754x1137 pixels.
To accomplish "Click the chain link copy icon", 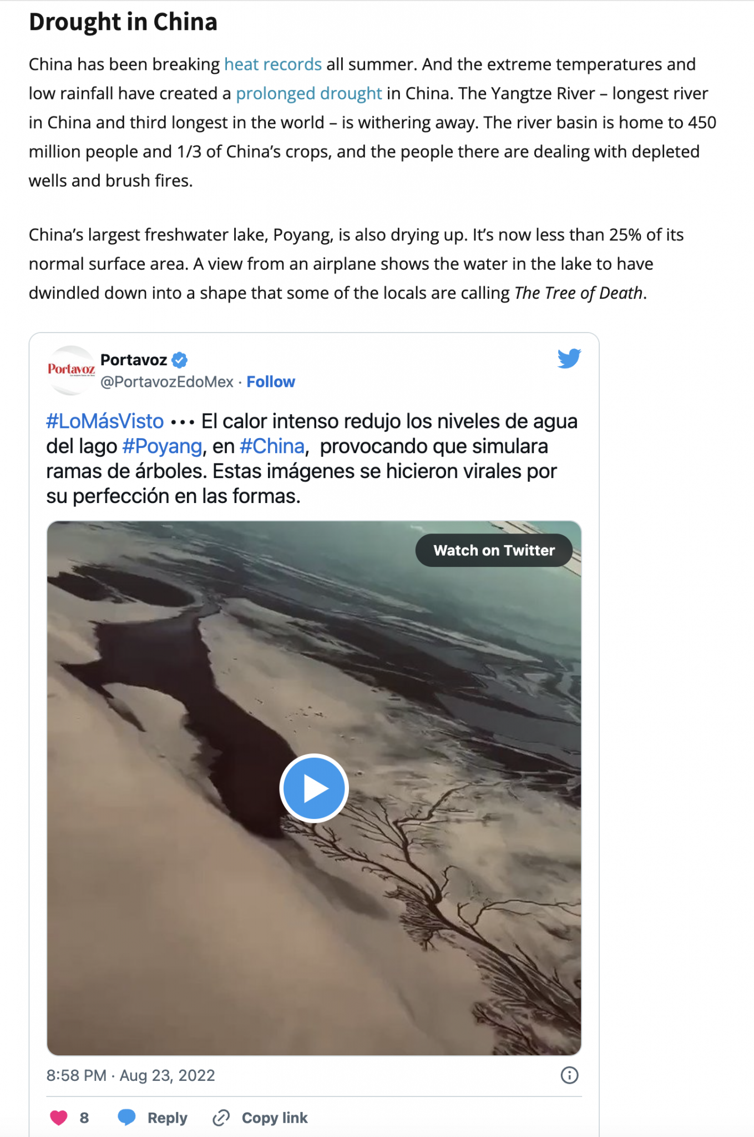I will 221,1118.
